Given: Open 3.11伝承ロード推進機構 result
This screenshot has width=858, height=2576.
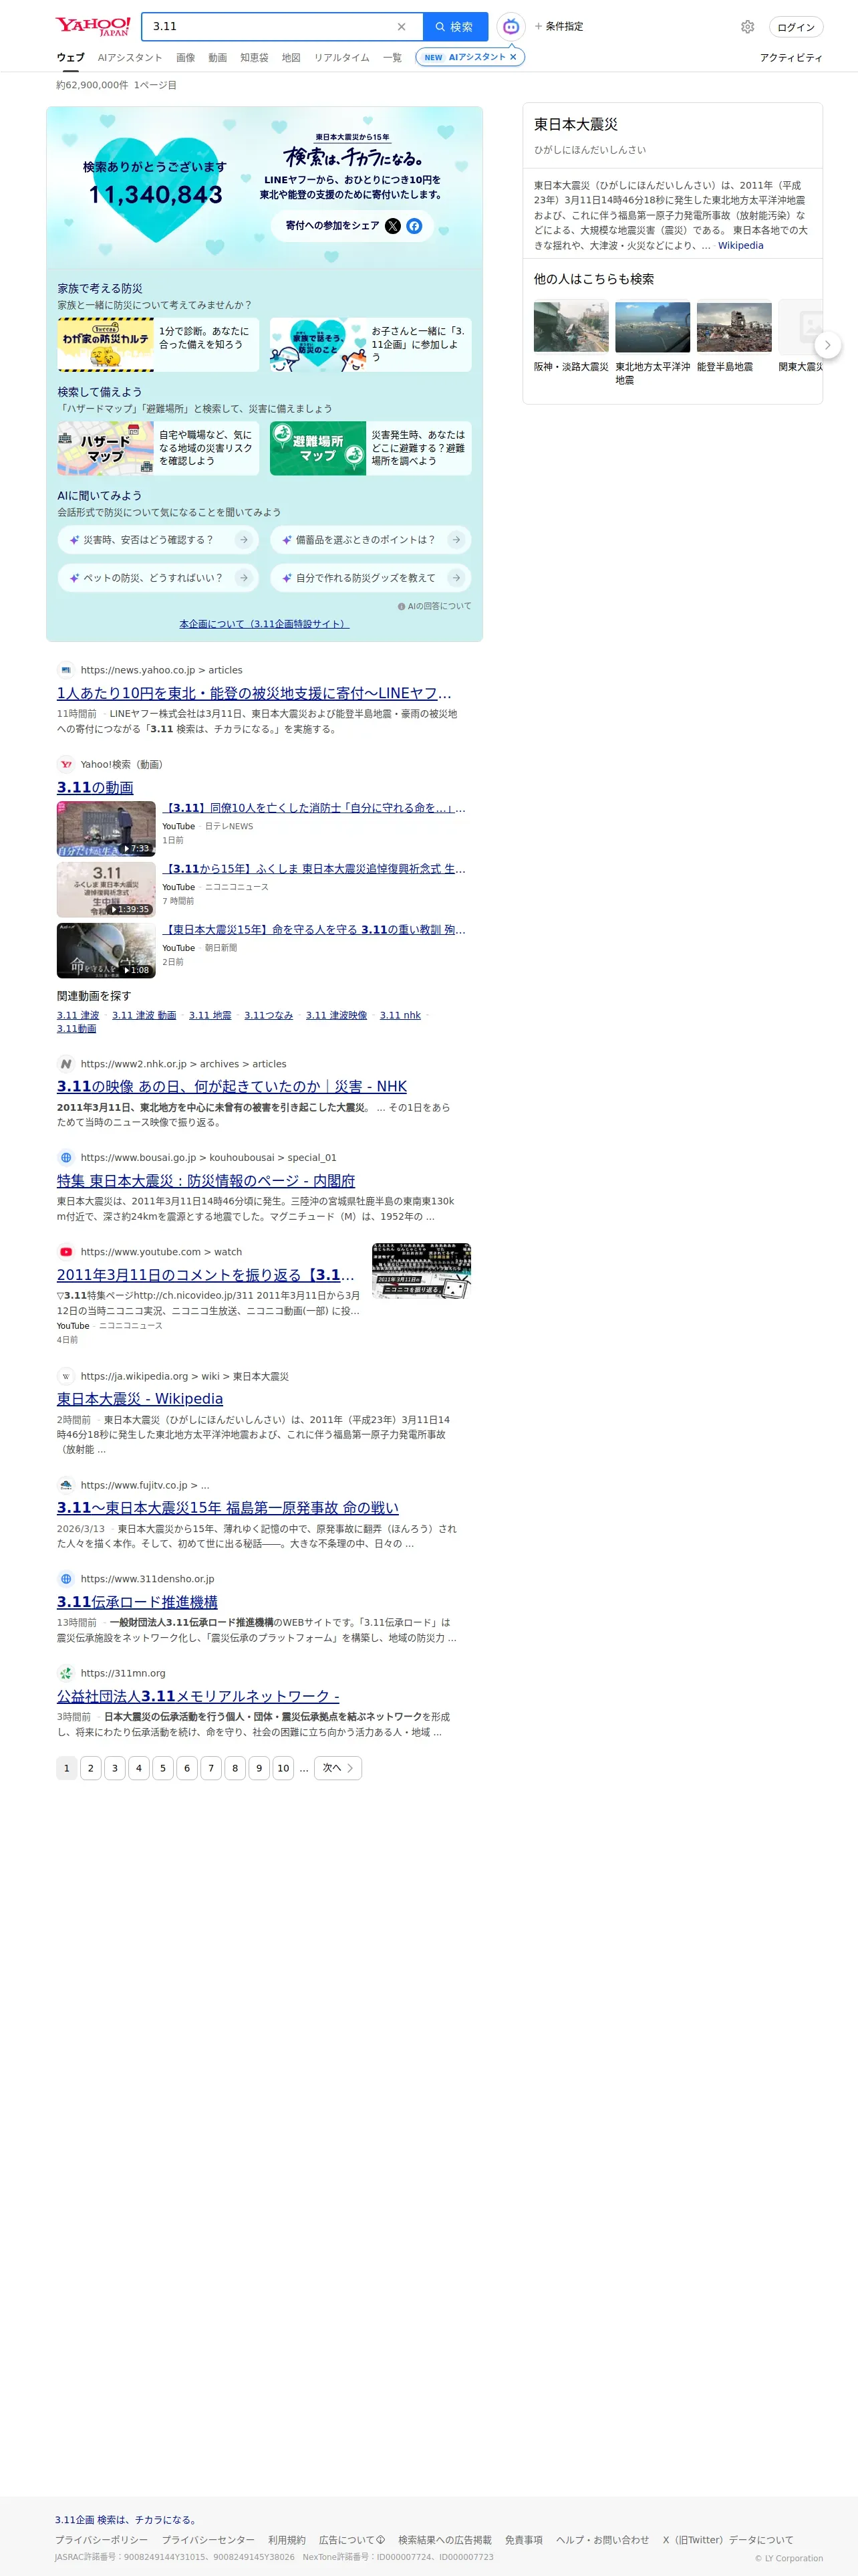Looking at the screenshot, I should (x=137, y=1602).
